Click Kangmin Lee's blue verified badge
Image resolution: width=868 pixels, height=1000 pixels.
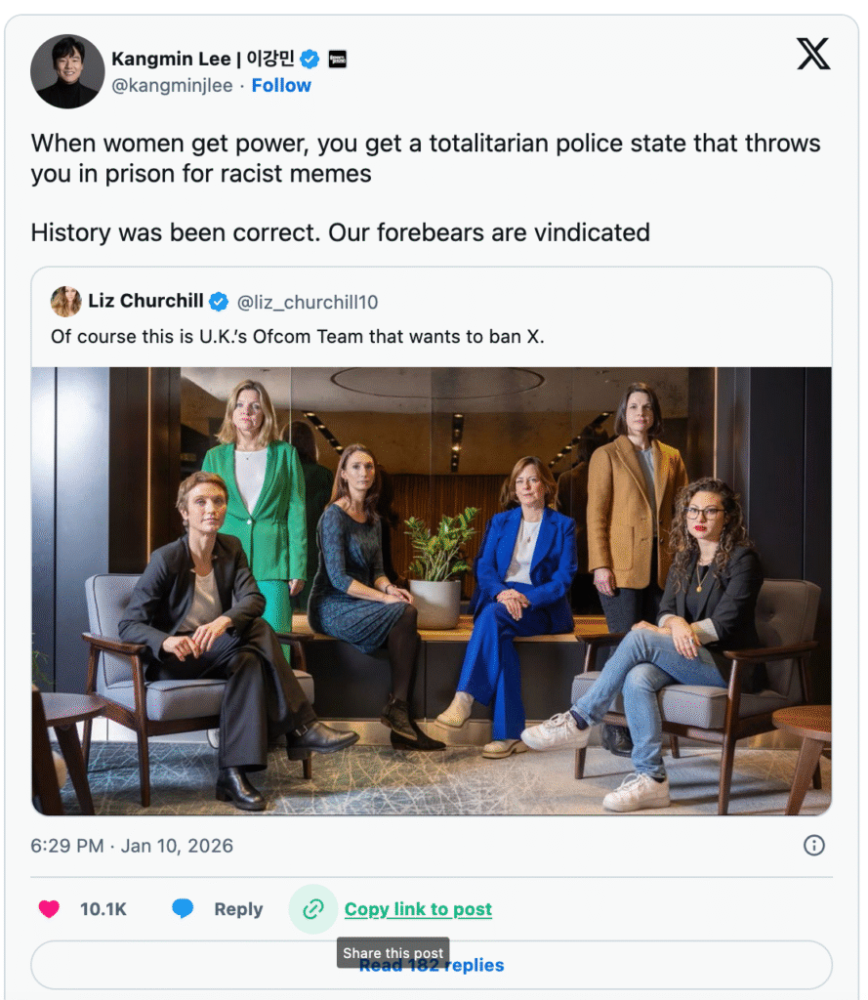pos(310,60)
